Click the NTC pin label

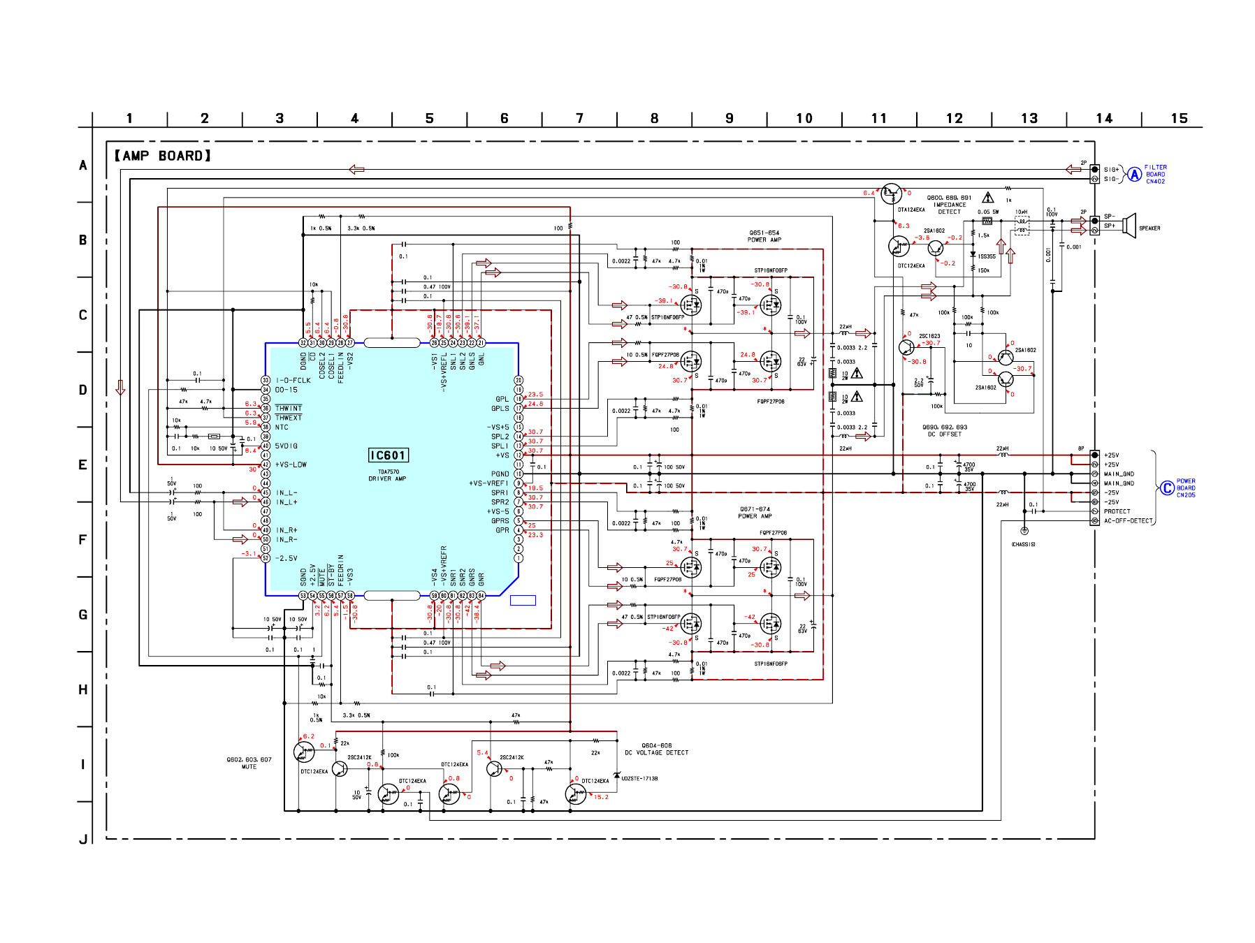[282, 427]
